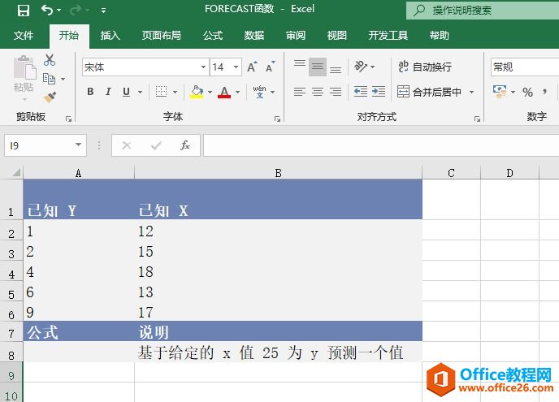Viewport: 559px width, 402px height.
Task: Open the 文件 menu tab
Action: (x=24, y=35)
